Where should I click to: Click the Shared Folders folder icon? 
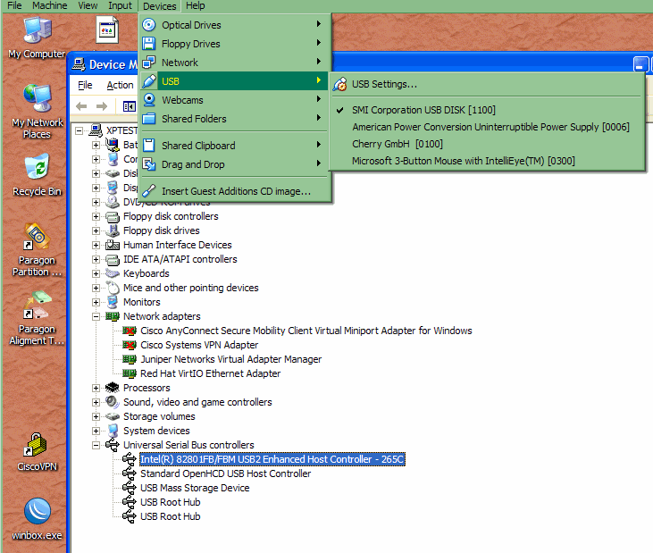tap(149, 119)
